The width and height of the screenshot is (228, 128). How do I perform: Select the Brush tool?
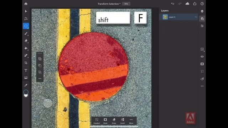coord(26,33)
